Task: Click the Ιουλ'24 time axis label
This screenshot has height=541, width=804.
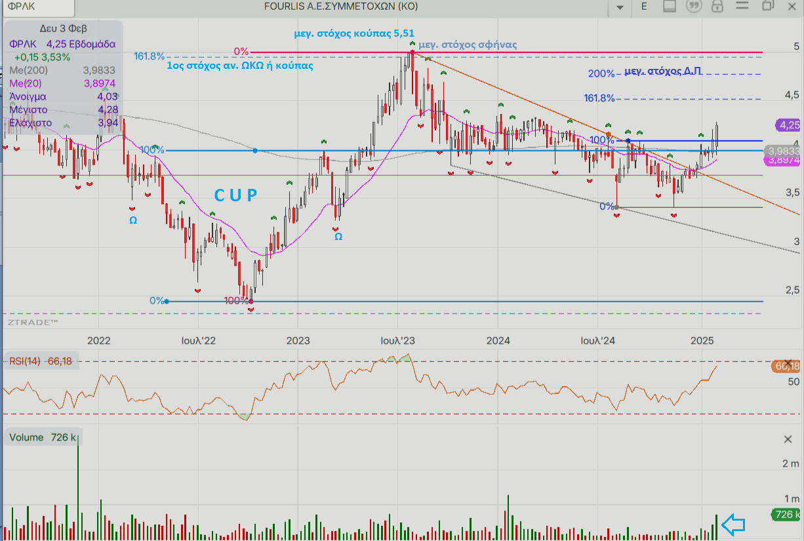Action: tap(597, 340)
